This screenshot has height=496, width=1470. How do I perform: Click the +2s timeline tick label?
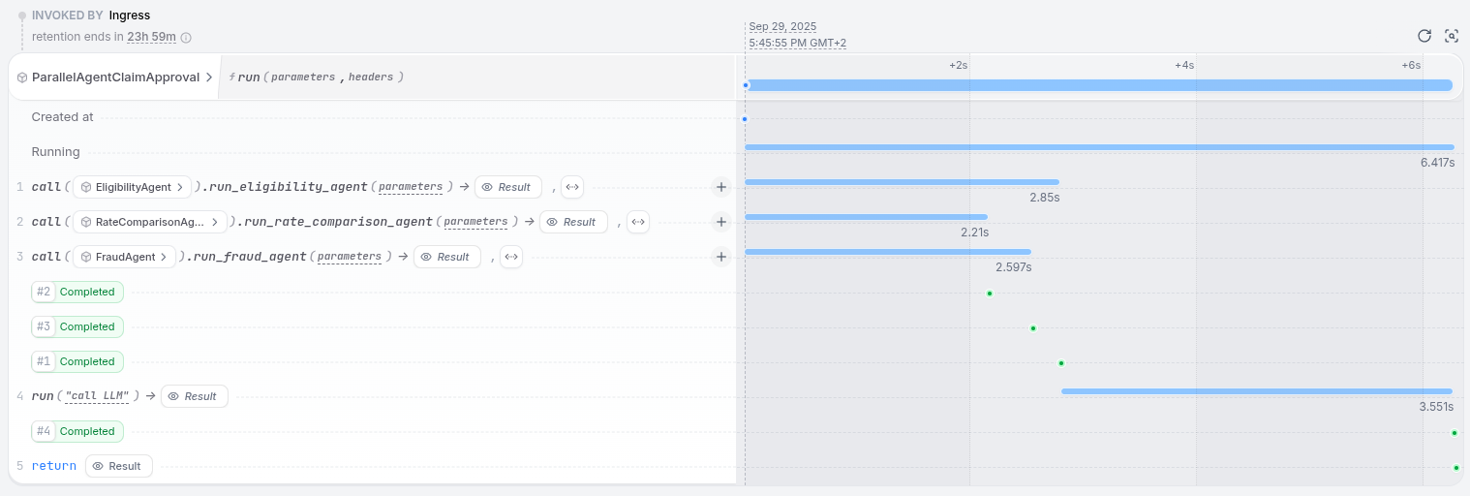coord(958,65)
